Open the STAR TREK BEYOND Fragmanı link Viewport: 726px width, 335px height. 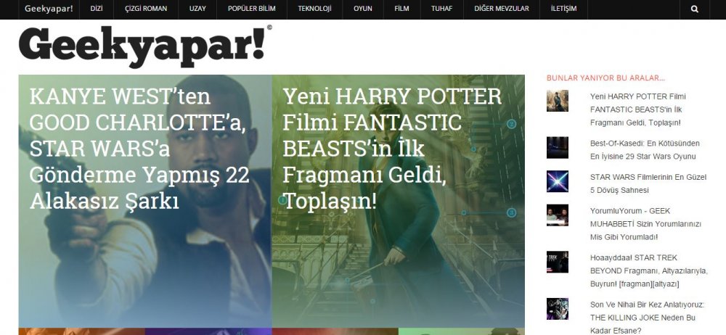point(648,270)
